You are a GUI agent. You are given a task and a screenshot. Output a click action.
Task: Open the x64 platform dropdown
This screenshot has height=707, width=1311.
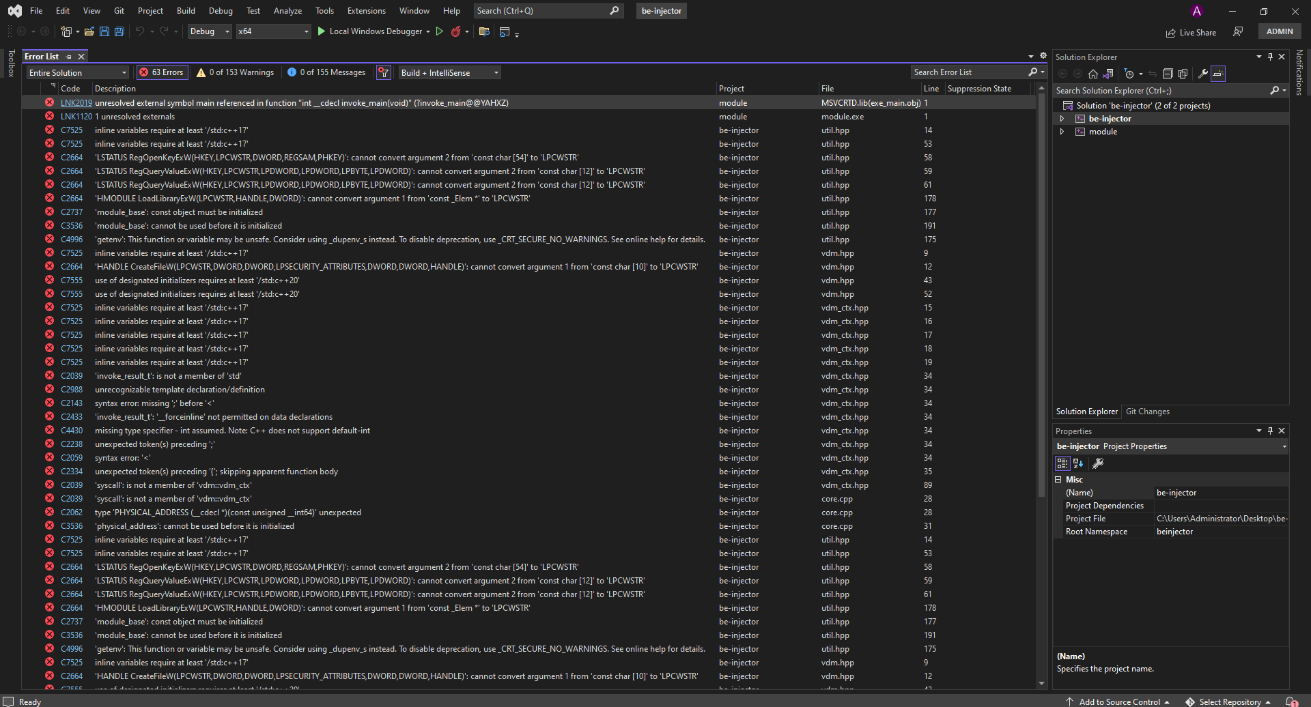pos(273,31)
